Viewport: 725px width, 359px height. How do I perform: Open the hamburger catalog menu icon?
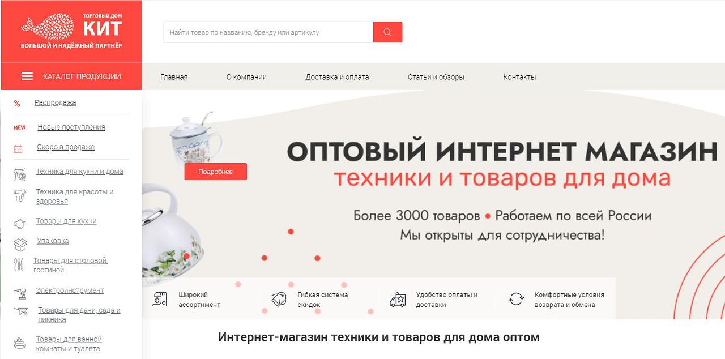(27, 76)
